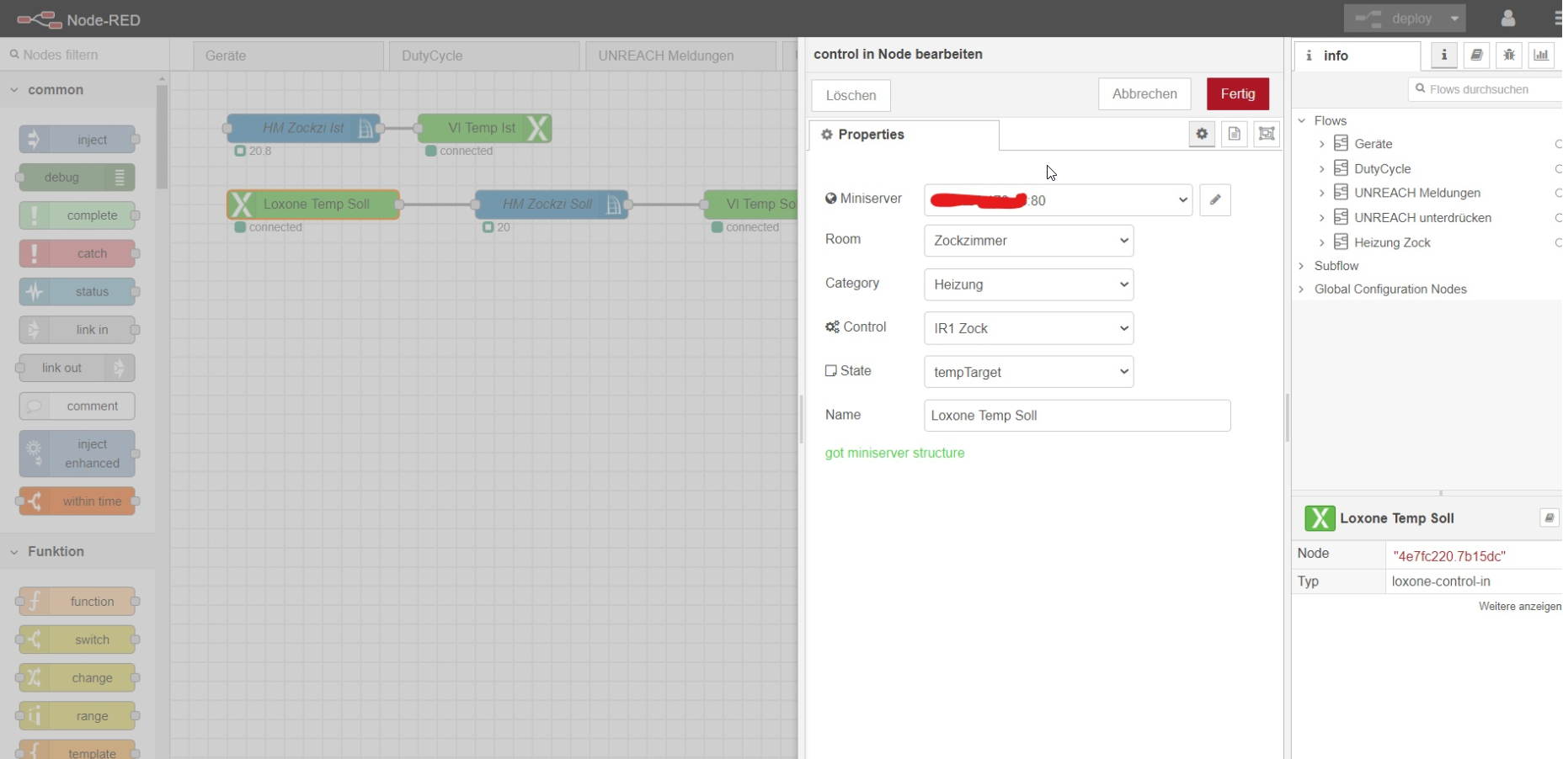This screenshot has width=1563, height=759.
Task: Select the status palette node
Action: click(77, 292)
